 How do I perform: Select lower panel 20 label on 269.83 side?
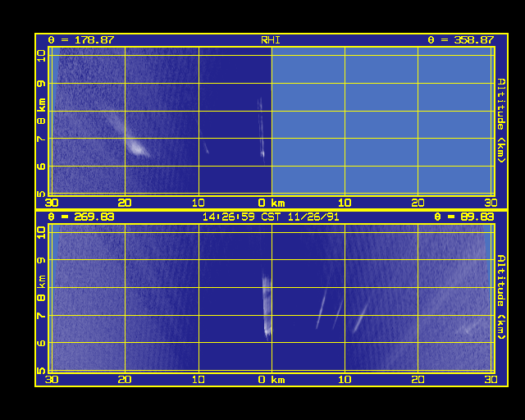pyautogui.click(x=125, y=380)
